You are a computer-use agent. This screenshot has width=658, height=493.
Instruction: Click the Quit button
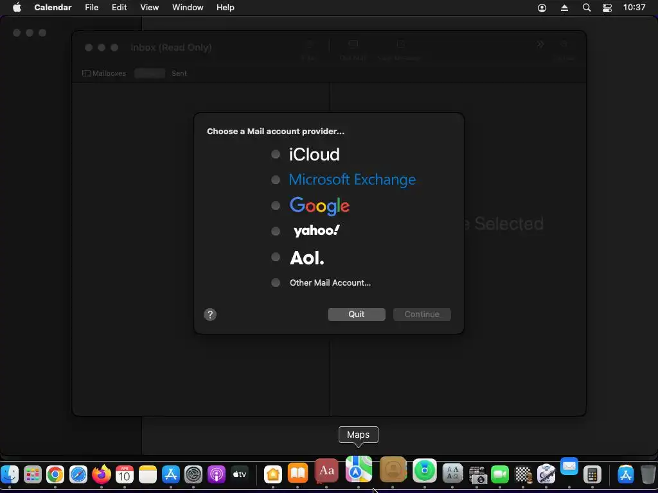(x=356, y=315)
